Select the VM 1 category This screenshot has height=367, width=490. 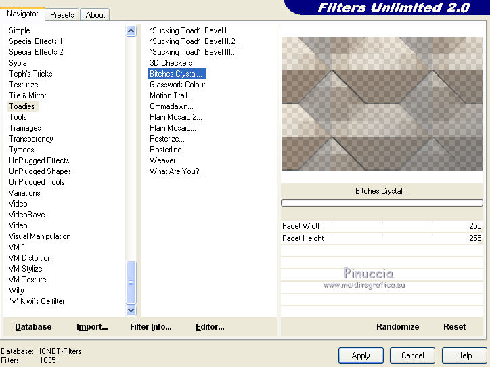[x=17, y=247]
